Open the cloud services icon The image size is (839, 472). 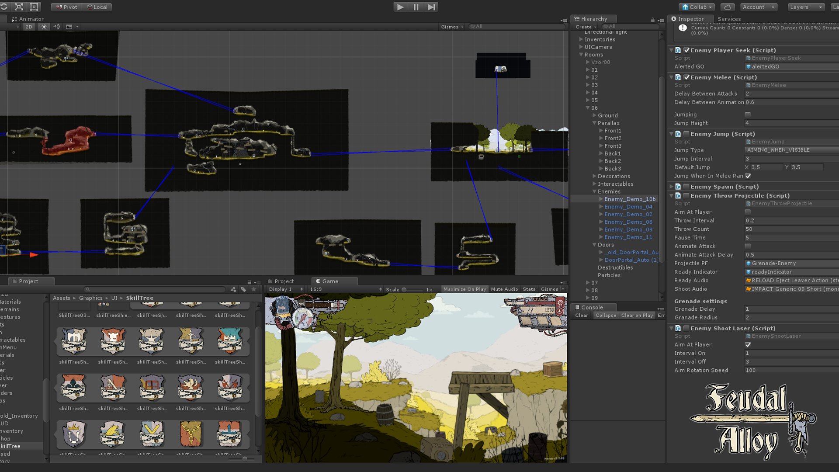click(728, 7)
